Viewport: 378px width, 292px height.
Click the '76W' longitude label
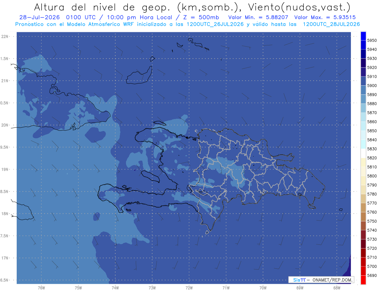(x=41, y=288)
